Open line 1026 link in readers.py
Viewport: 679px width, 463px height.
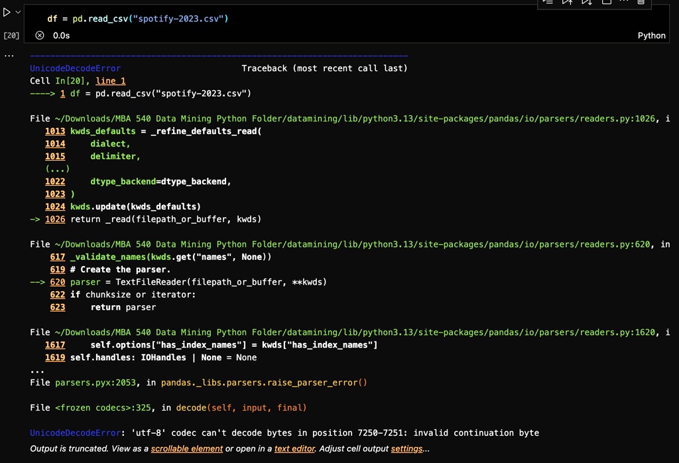pos(55,219)
